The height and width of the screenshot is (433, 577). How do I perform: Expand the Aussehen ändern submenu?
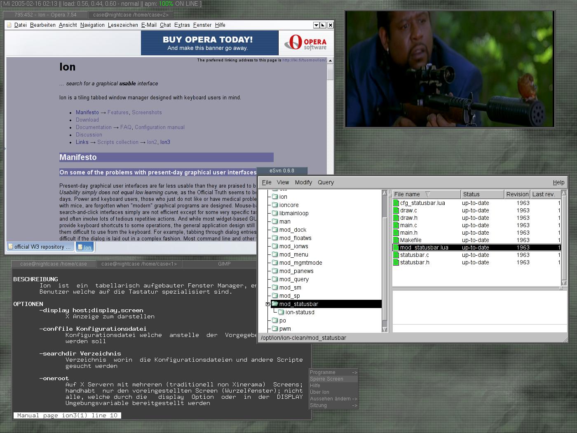[333, 399]
